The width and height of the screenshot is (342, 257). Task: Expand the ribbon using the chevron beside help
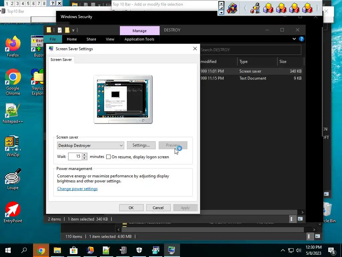294,39
